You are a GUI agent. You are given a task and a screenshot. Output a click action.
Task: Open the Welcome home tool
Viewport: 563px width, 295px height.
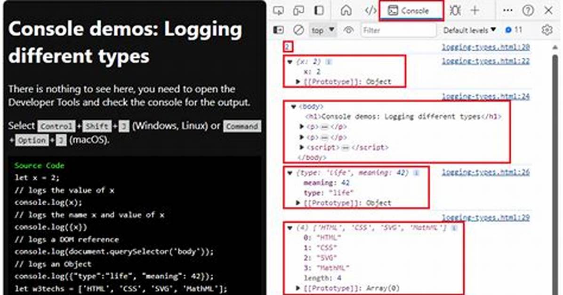pyautogui.click(x=346, y=10)
